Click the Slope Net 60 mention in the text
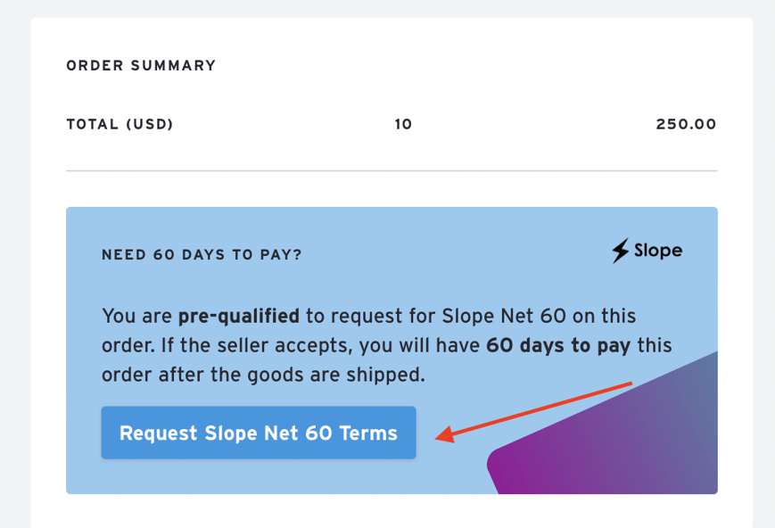 click(x=504, y=316)
